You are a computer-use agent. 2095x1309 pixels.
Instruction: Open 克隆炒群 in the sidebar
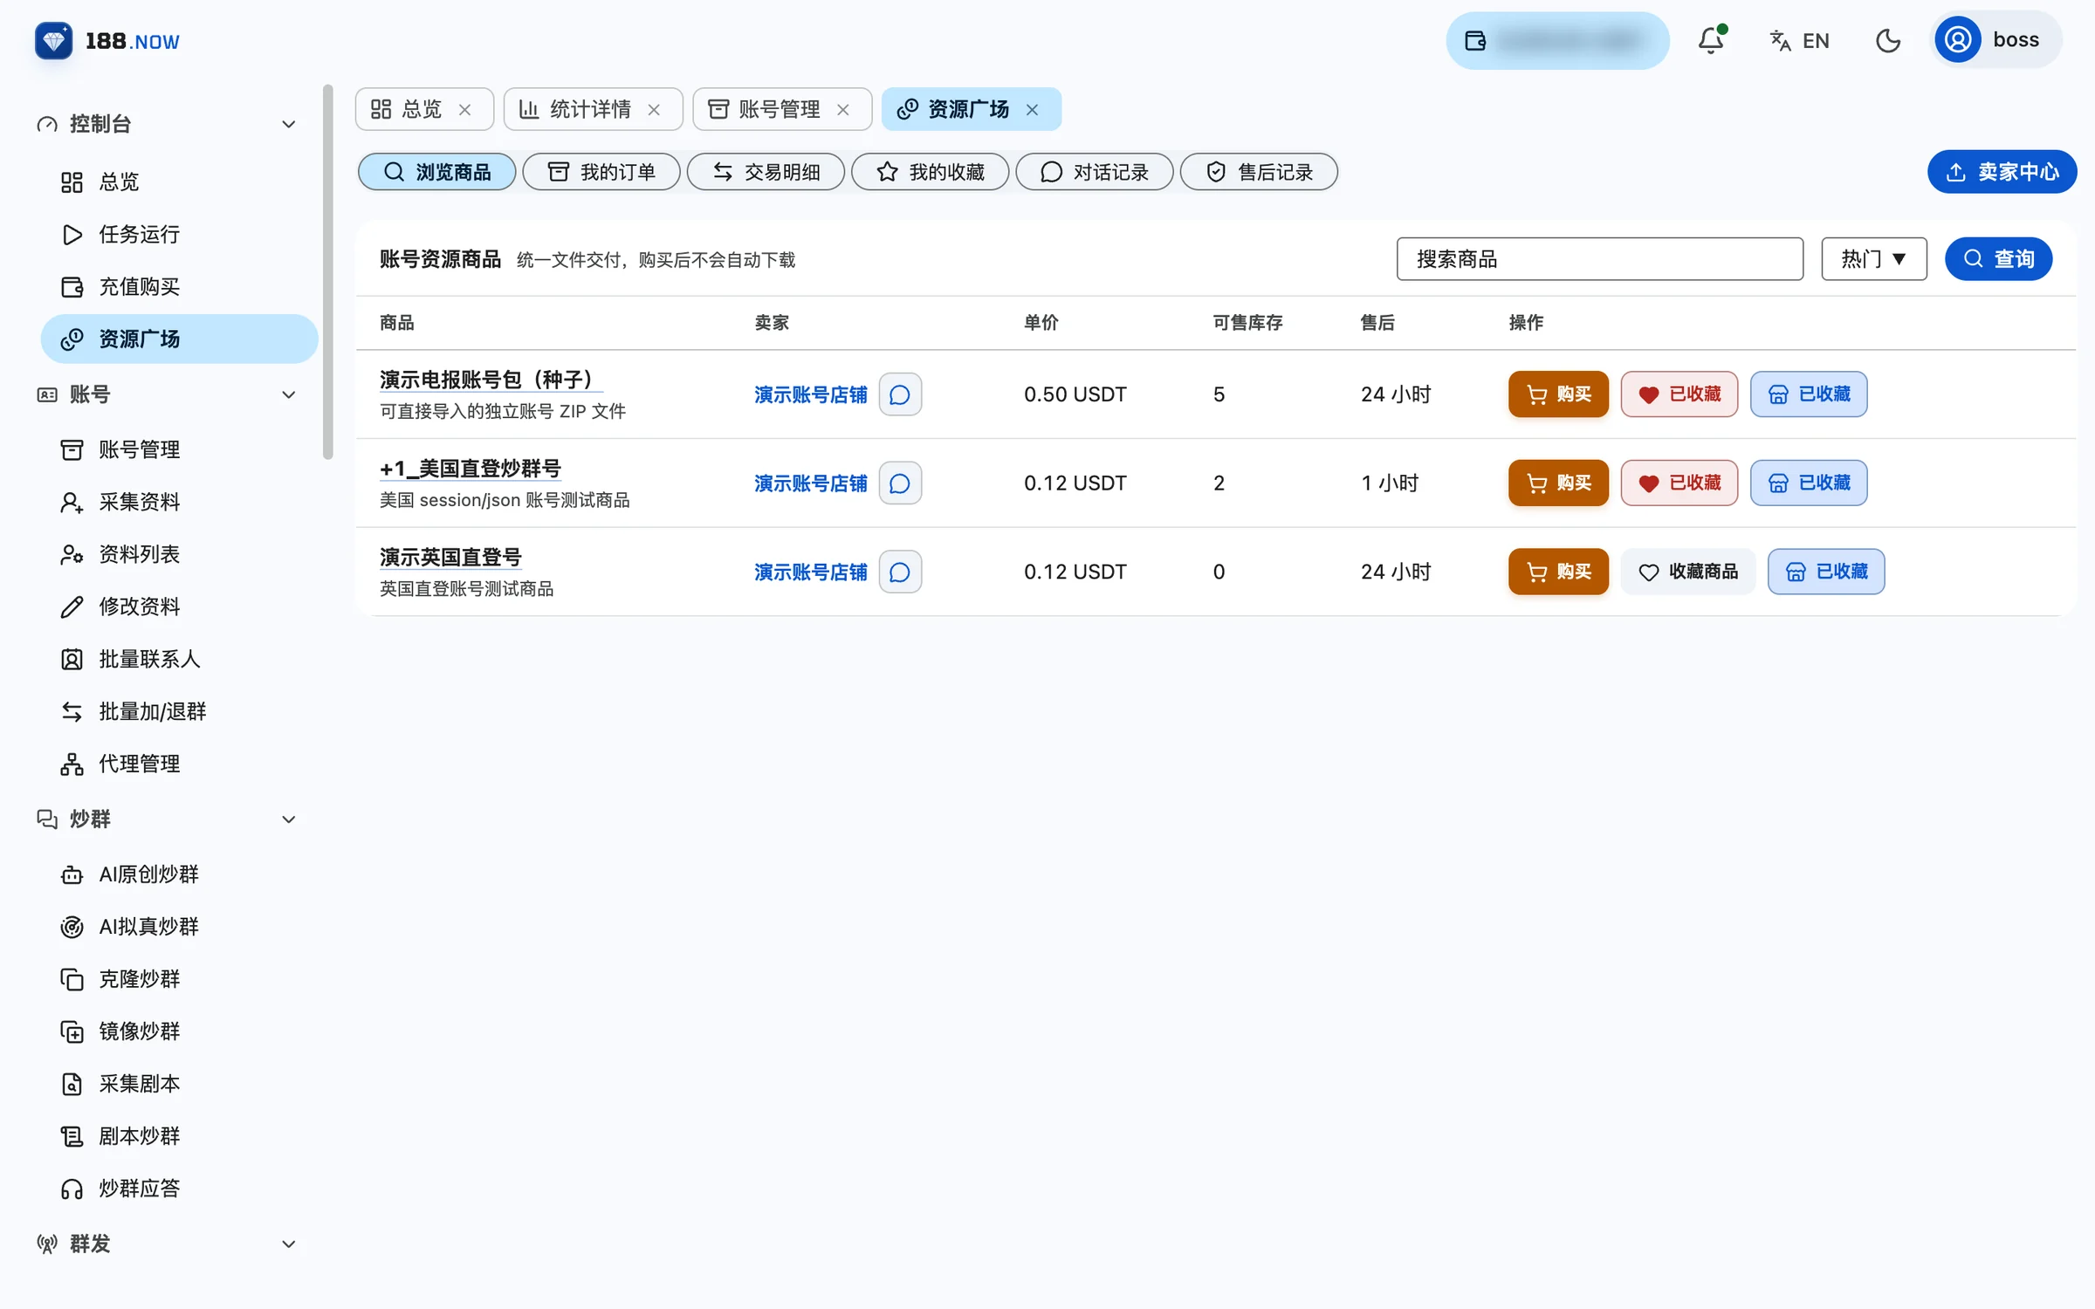[x=180, y=978]
